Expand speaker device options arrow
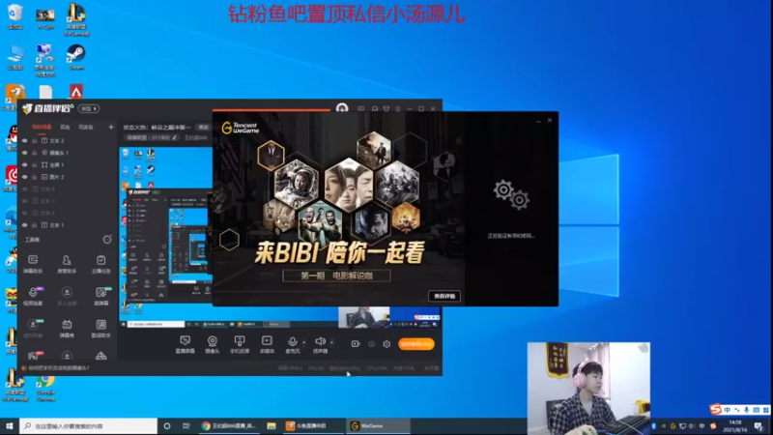773x435 pixels. click(331, 342)
